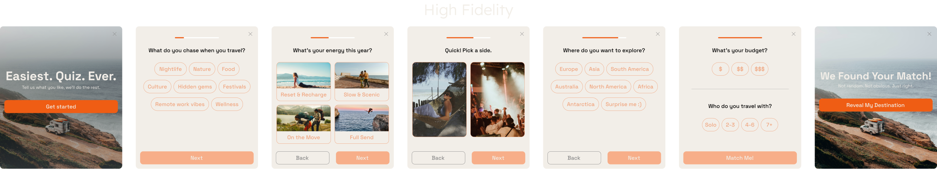Select the Full Send energy card
This screenshot has height=169, width=937.
coord(362,124)
